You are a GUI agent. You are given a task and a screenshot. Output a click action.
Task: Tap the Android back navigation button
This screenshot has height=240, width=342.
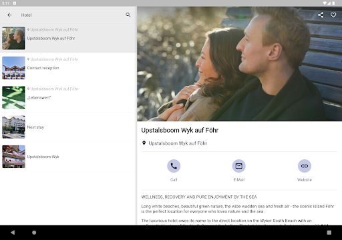coord(13,233)
